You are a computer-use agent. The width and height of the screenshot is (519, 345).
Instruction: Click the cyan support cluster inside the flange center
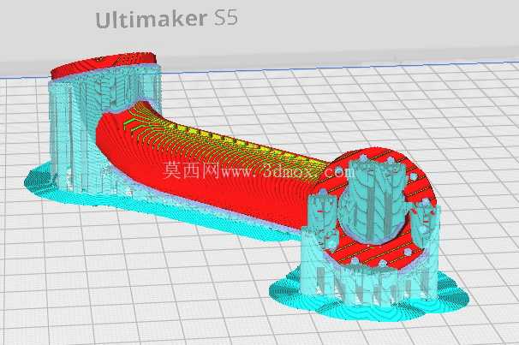pyautogui.click(x=373, y=200)
